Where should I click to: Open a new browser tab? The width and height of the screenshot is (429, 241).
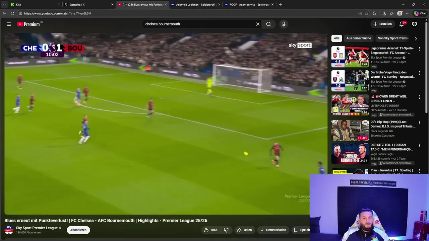coord(281,5)
